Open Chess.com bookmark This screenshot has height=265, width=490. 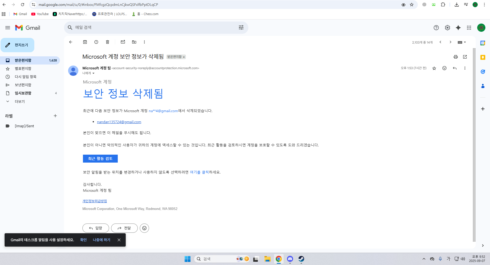pos(145,14)
